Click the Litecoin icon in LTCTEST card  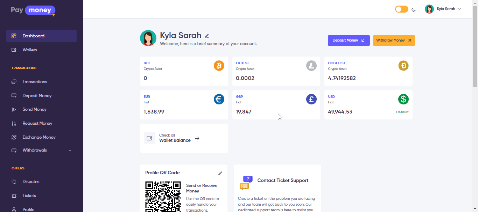[x=311, y=66]
